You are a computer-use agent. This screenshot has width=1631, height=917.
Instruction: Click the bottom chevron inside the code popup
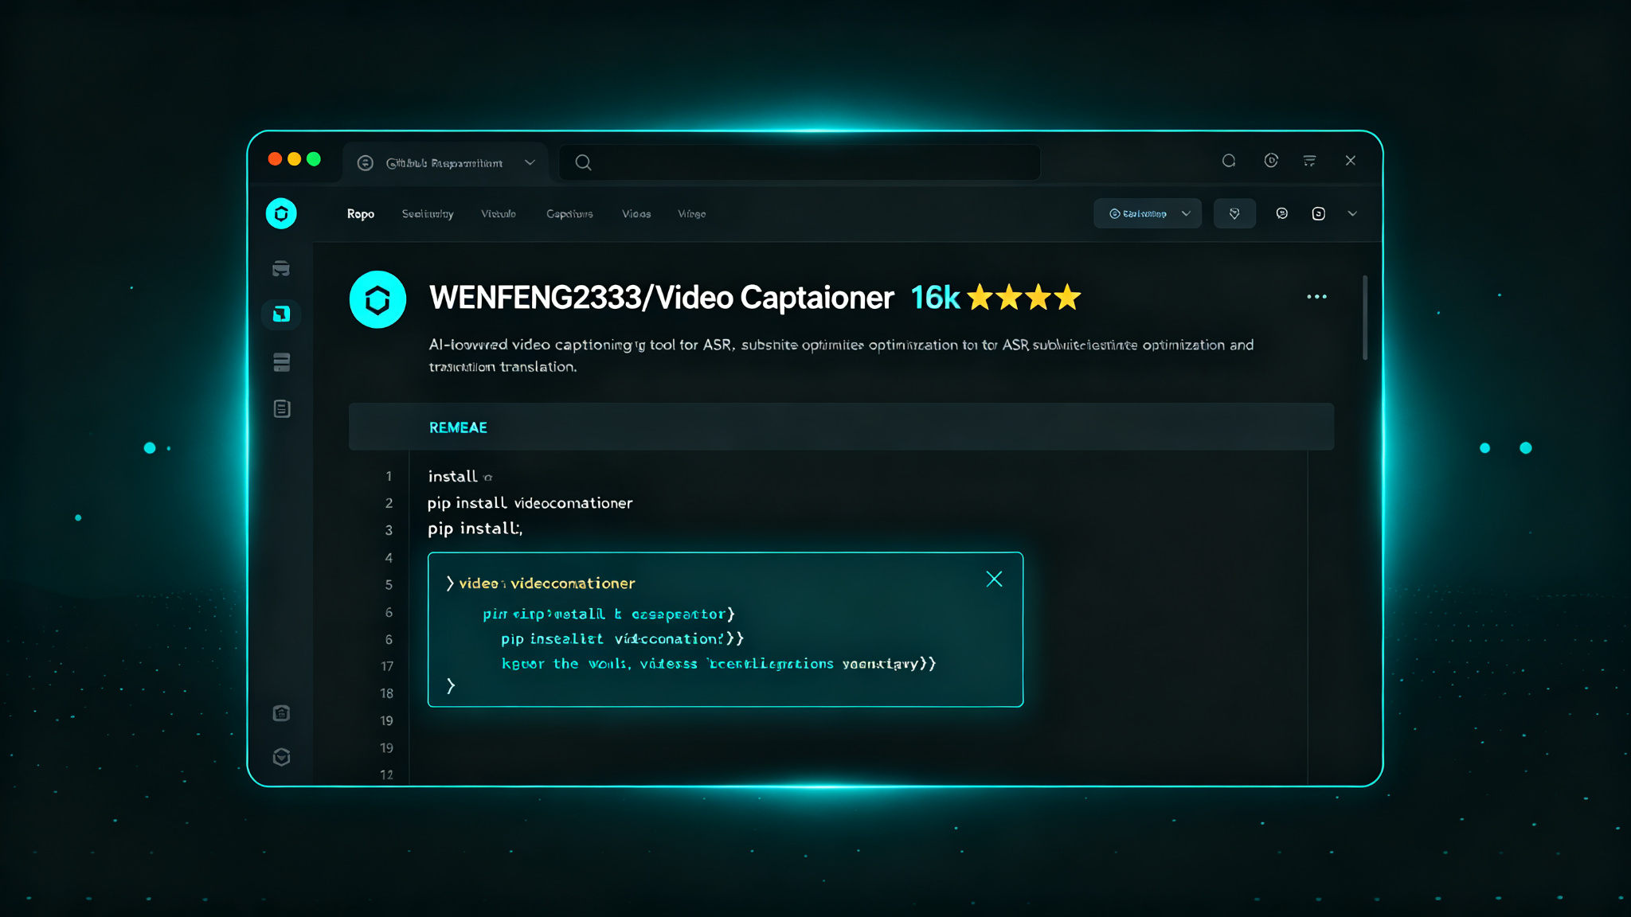451,685
